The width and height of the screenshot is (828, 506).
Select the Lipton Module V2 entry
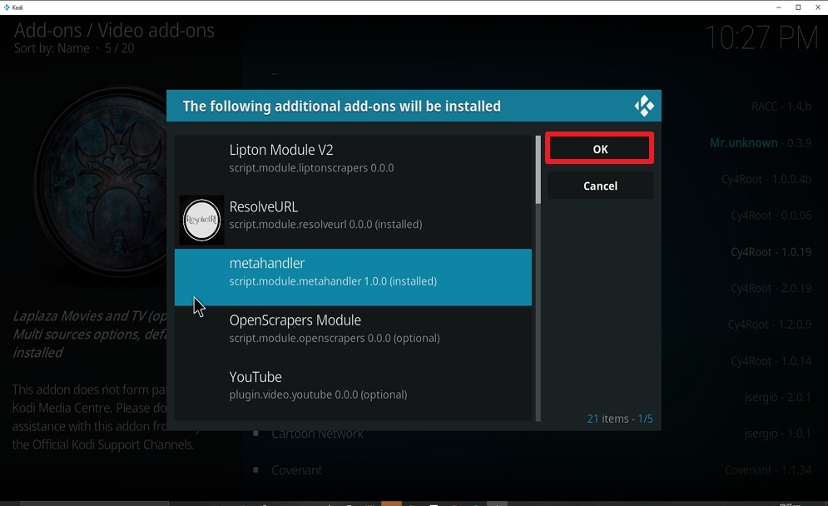coord(353,163)
